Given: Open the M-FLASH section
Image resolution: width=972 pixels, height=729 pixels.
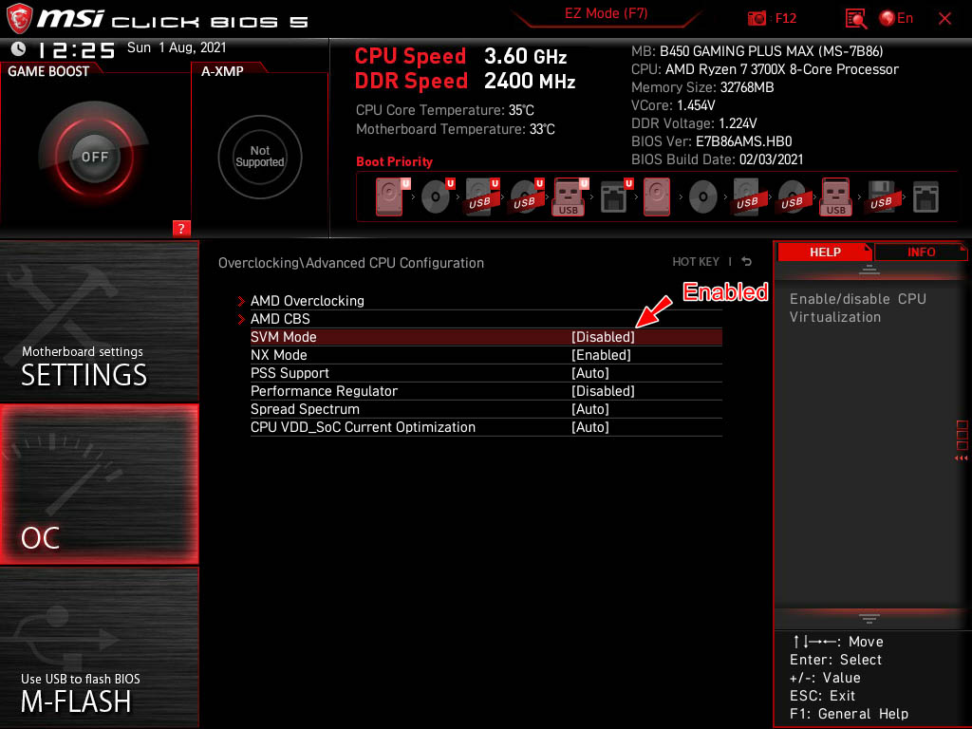Looking at the screenshot, I should pyautogui.click(x=99, y=646).
